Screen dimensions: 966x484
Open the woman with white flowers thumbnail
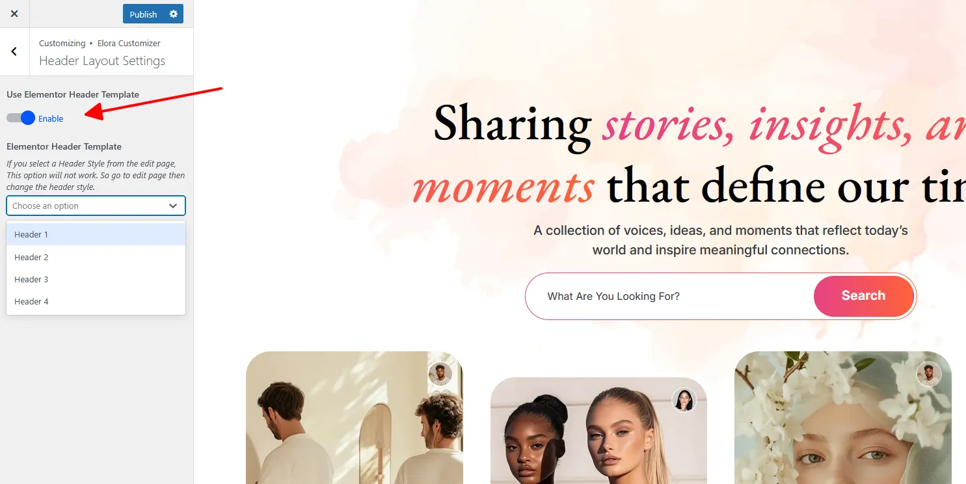(x=843, y=418)
